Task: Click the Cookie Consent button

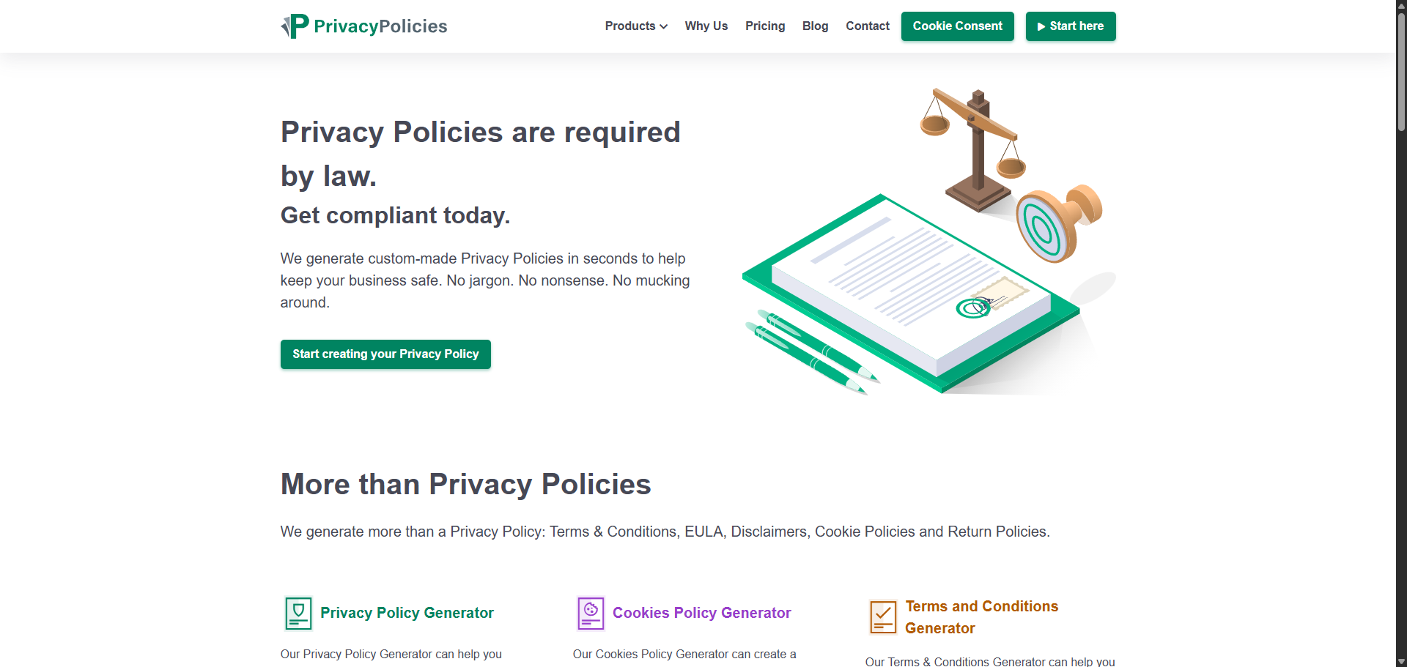Action: tap(957, 26)
